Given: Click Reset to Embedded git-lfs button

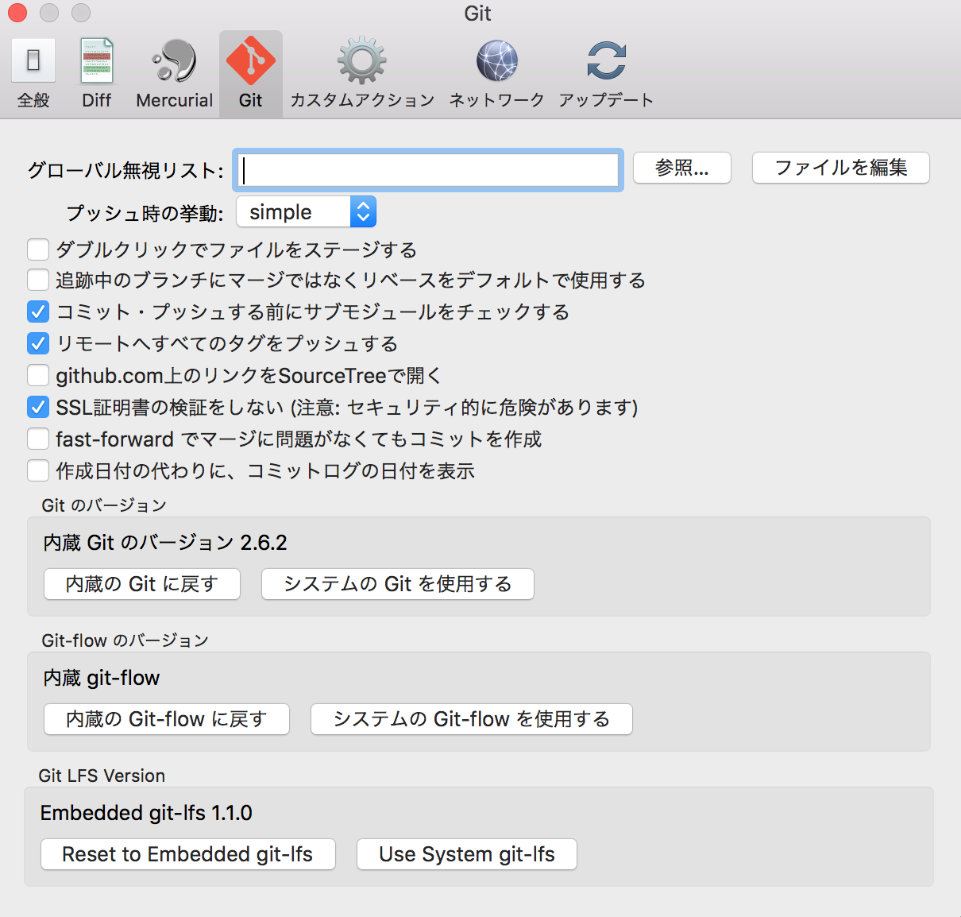Looking at the screenshot, I should point(188,854).
